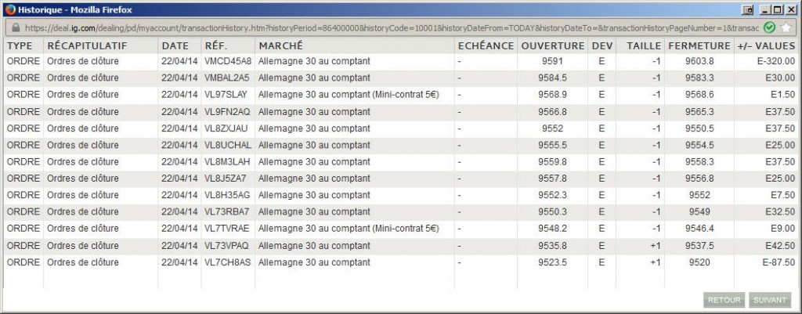Click the ECHÉANCE column header
This screenshot has height=314, width=802.
tap(486, 45)
